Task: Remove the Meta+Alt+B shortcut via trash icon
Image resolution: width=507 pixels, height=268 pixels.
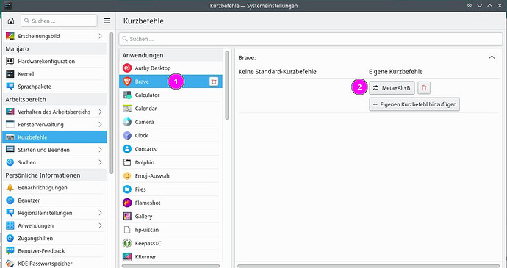Action: pyautogui.click(x=424, y=88)
